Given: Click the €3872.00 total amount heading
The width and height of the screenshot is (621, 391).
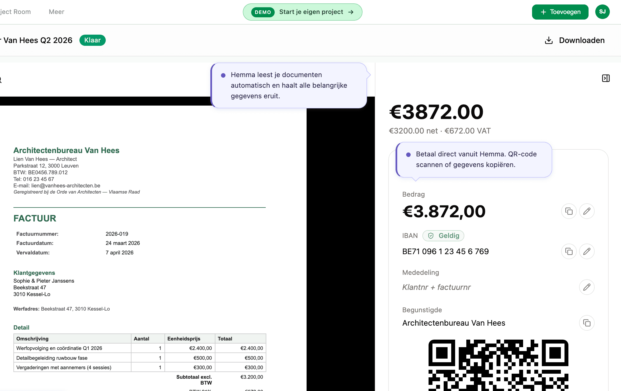Looking at the screenshot, I should [x=436, y=112].
